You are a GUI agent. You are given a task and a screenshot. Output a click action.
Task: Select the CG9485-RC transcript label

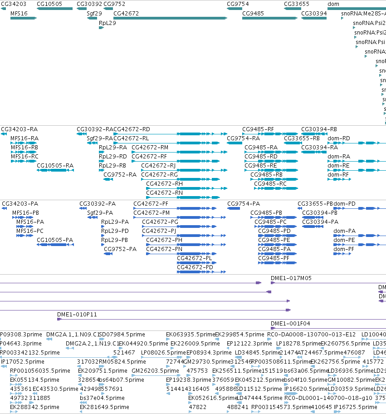[270, 184]
